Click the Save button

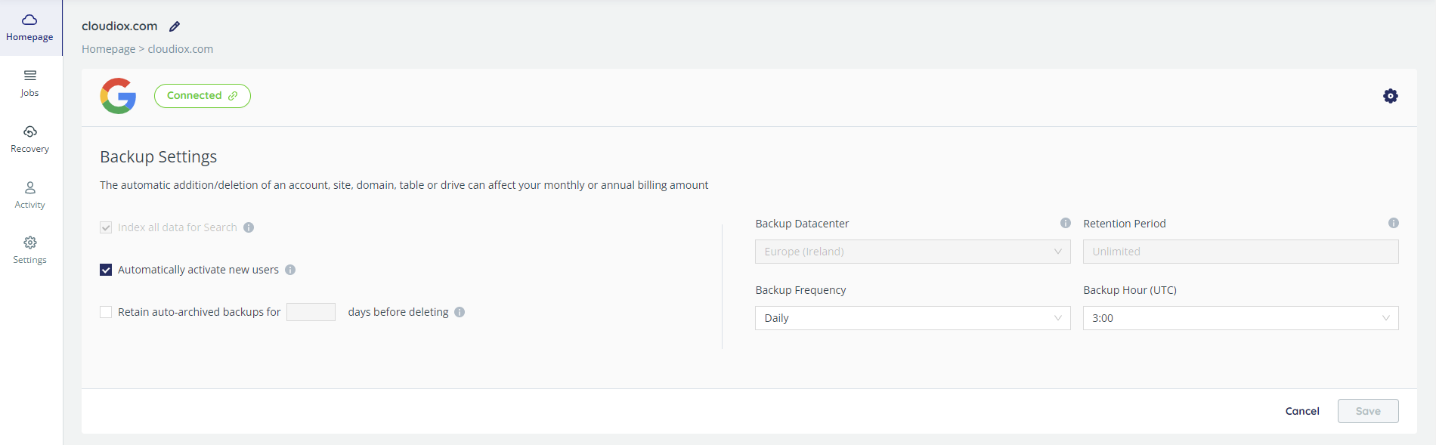1368,411
